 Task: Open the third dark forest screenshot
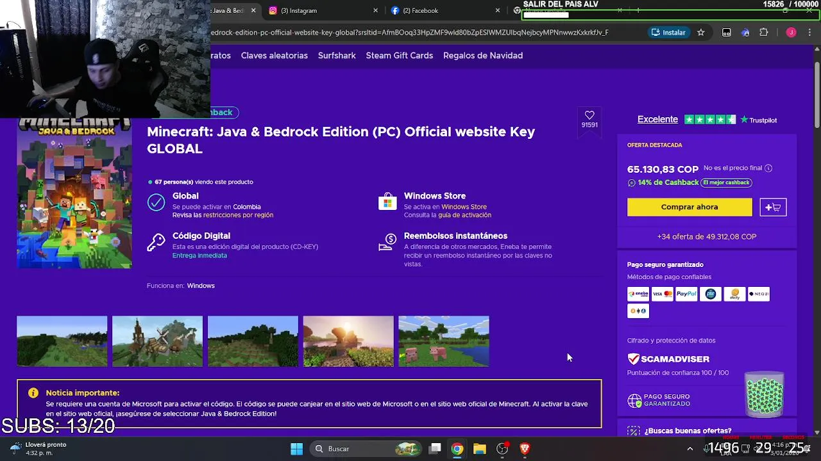point(253,341)
